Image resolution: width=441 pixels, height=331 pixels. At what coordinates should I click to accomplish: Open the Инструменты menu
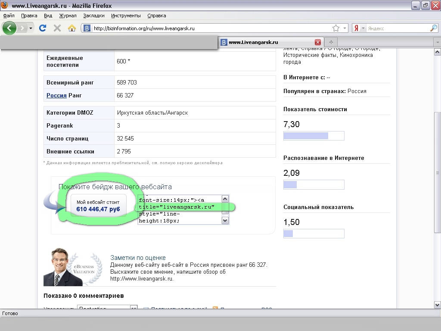click(126, 16)
